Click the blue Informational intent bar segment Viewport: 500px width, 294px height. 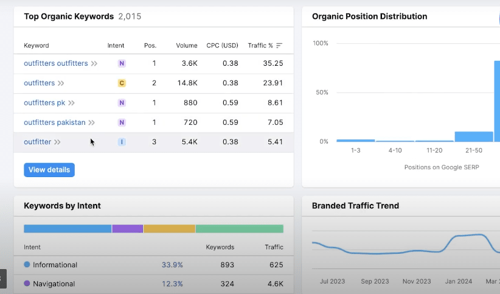point(68,228)
